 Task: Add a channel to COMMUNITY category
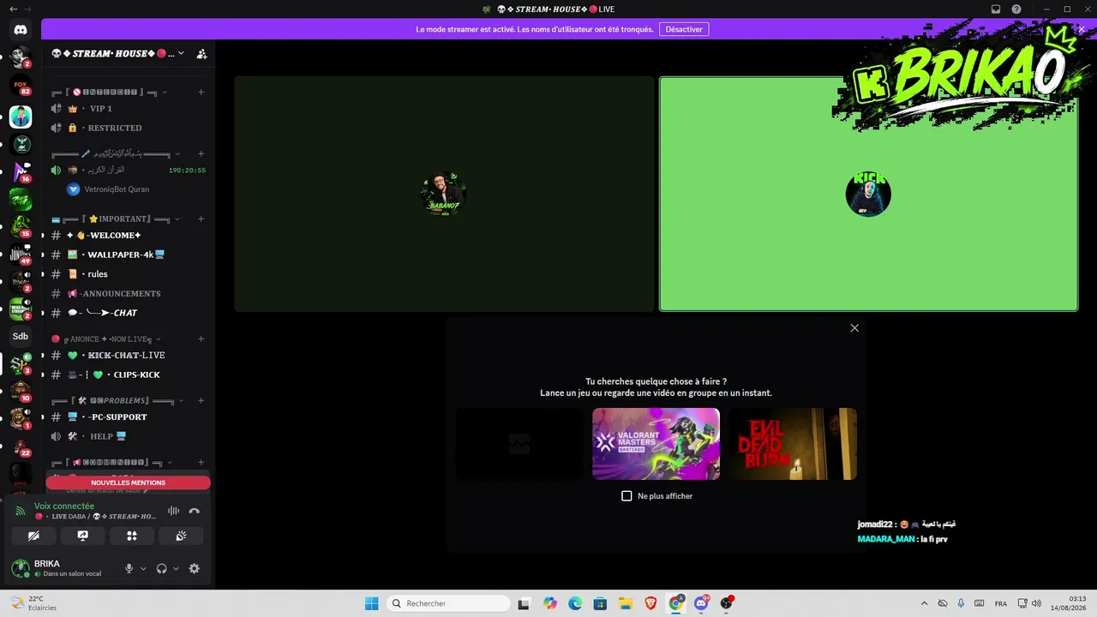point(201,462)
